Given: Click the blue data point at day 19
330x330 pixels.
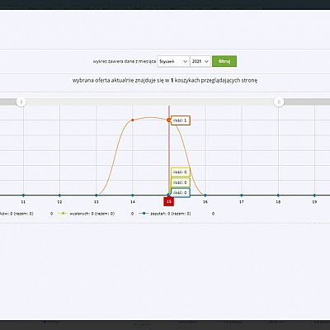Looking at the screenshot, I should 314,196.
